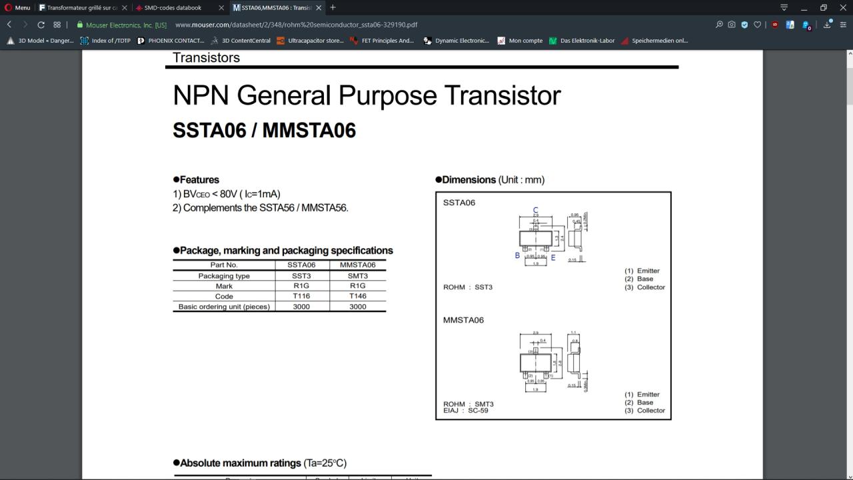The height and width of the screenshot is (480, 853).
Task: Open the Index of /TDTP bookmark
Action: [105, 41]
